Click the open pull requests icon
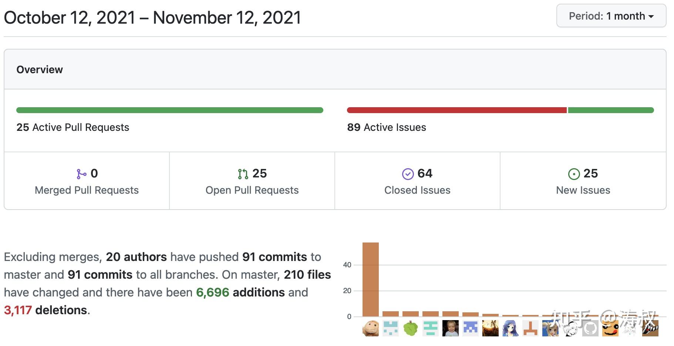Image resolution: width=674 pixels, height=346 pixels. [243, 174]
